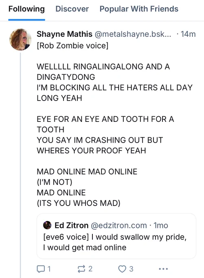Screen dimensions: 204x278
Task: Click the [Rob Zombie voice] text line
Action: (x=72, y=45)
